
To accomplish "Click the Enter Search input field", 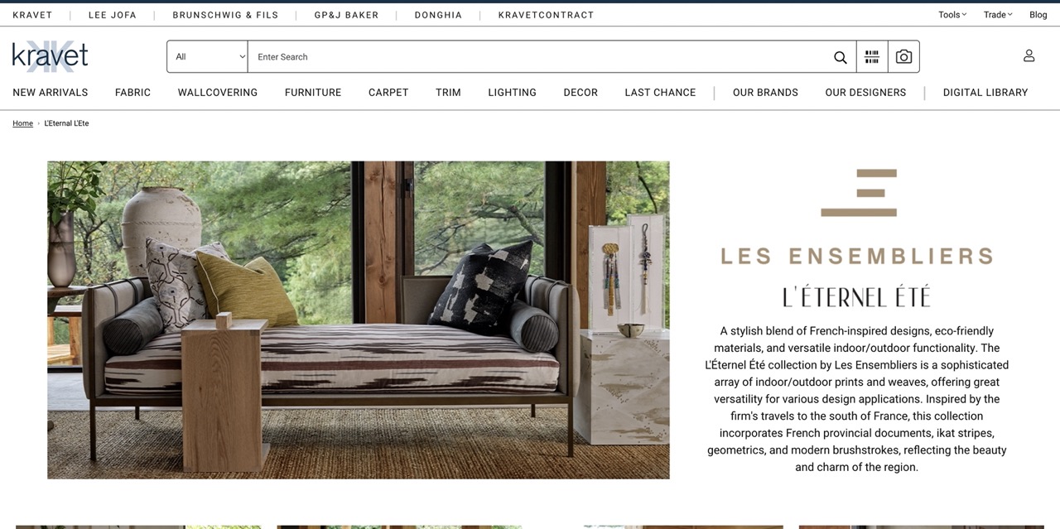I will [540, 57].
